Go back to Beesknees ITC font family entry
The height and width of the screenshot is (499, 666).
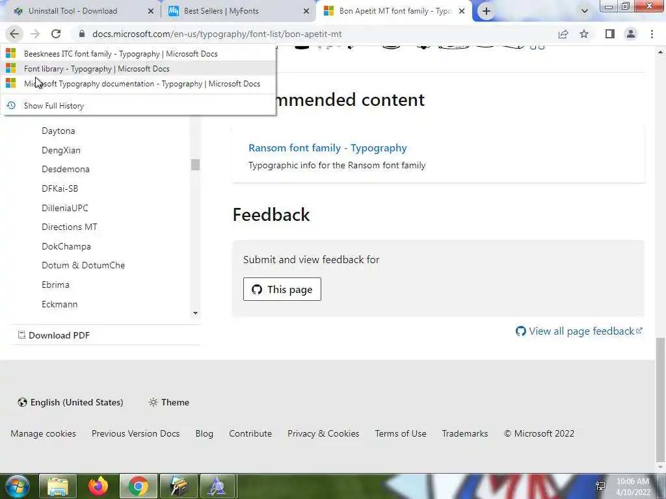pos(139,53)
